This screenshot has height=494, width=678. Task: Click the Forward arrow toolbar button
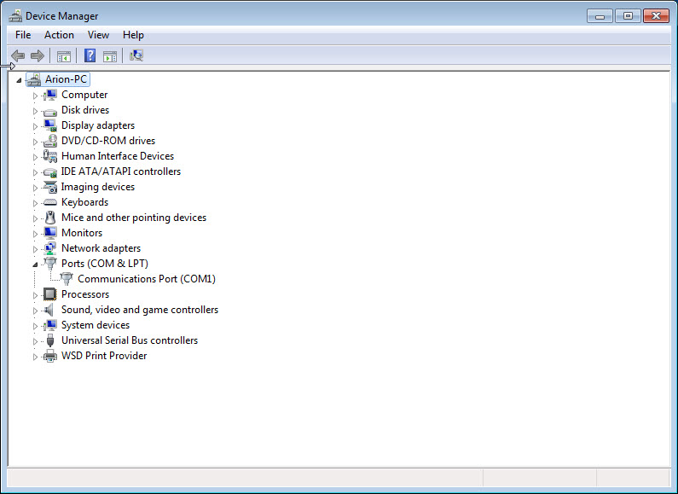37,56
